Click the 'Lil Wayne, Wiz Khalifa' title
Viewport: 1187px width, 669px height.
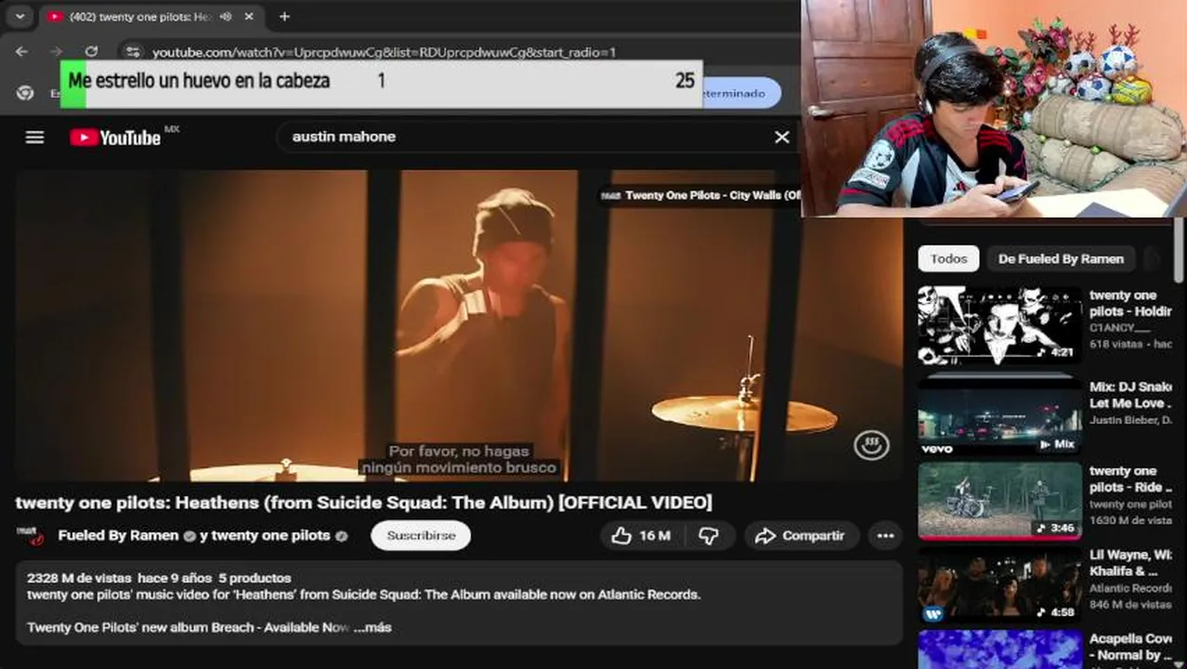pyautogui.click(x=1130, y=563)
